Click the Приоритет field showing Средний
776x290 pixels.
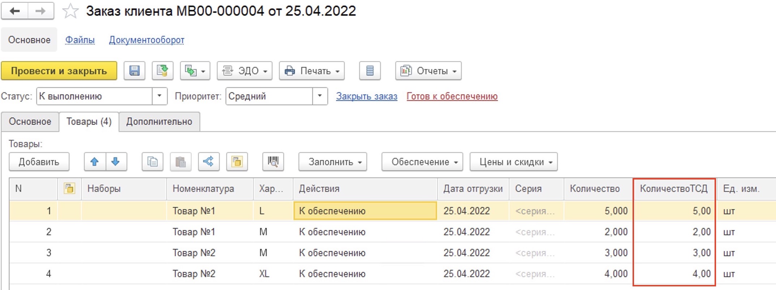(270, 96)
